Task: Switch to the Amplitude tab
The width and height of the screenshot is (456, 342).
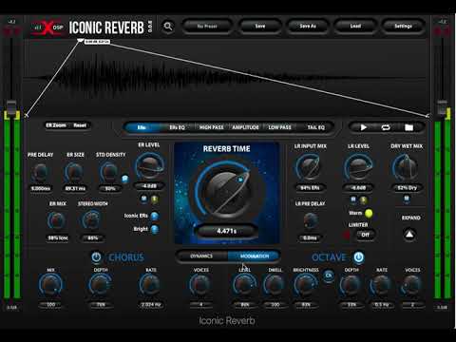Action: (x=245, y=127)
